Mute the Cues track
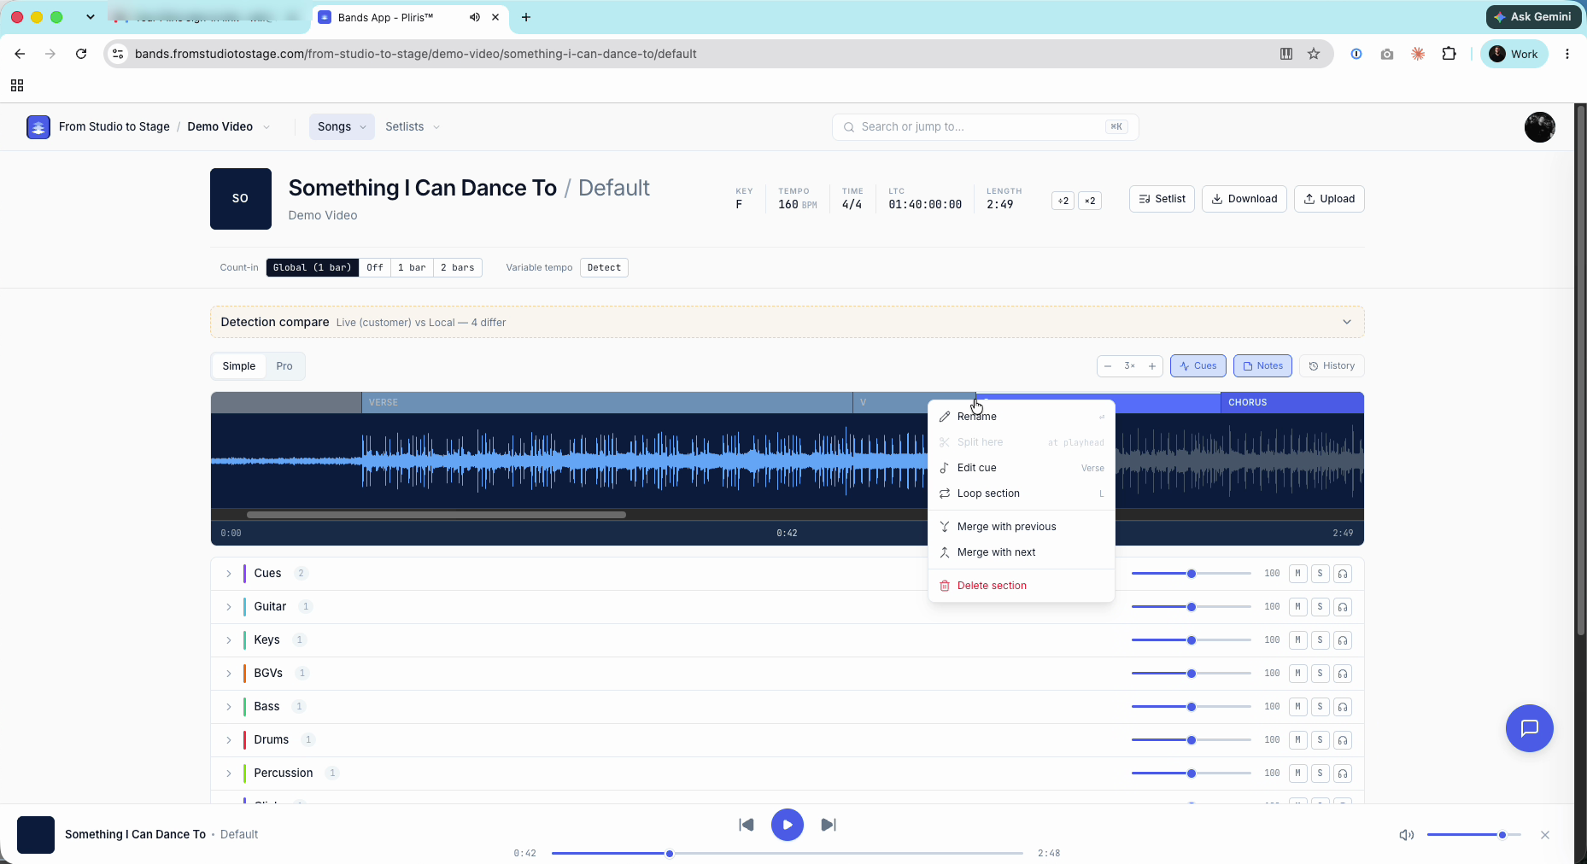This screenshot has height=864, width=1587. (1297, 574)
